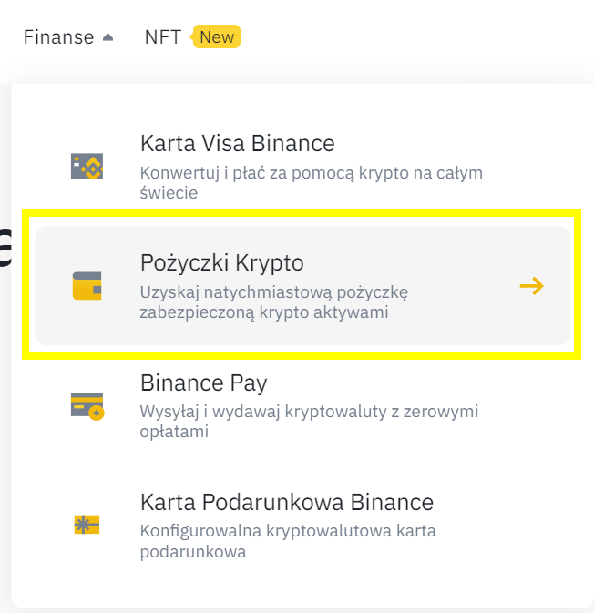The height and width of the screenshot is (613, 594).
Task: Collapse the Finanse menu using its caret
Action: click(x=108, y=37)
